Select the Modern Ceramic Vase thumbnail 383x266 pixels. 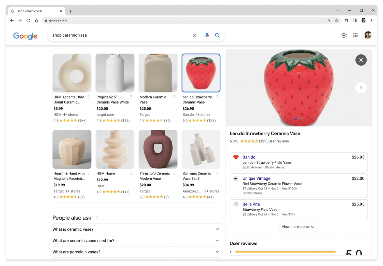(x=158, y=73)
